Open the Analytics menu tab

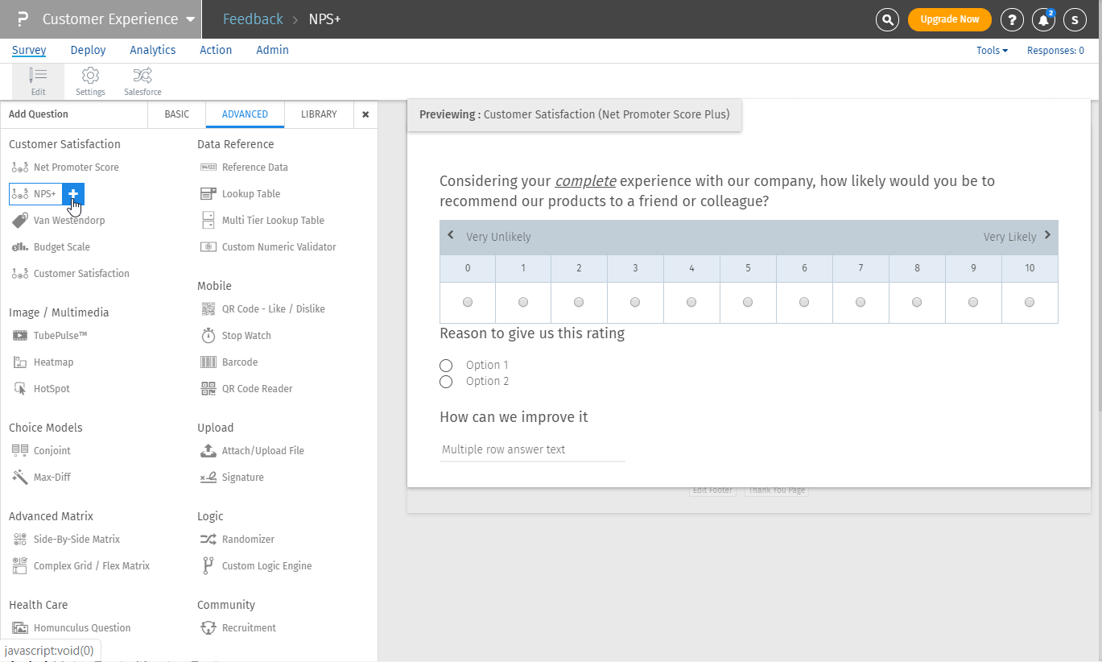[x=152, y=50]
